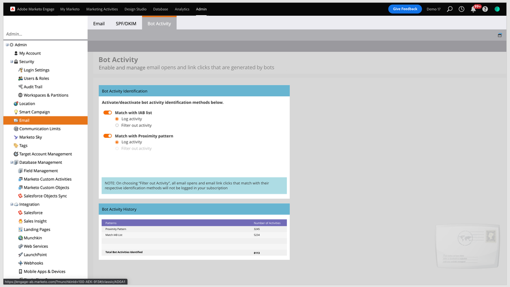Select Filter out activity under Proximity pattern

117,149
